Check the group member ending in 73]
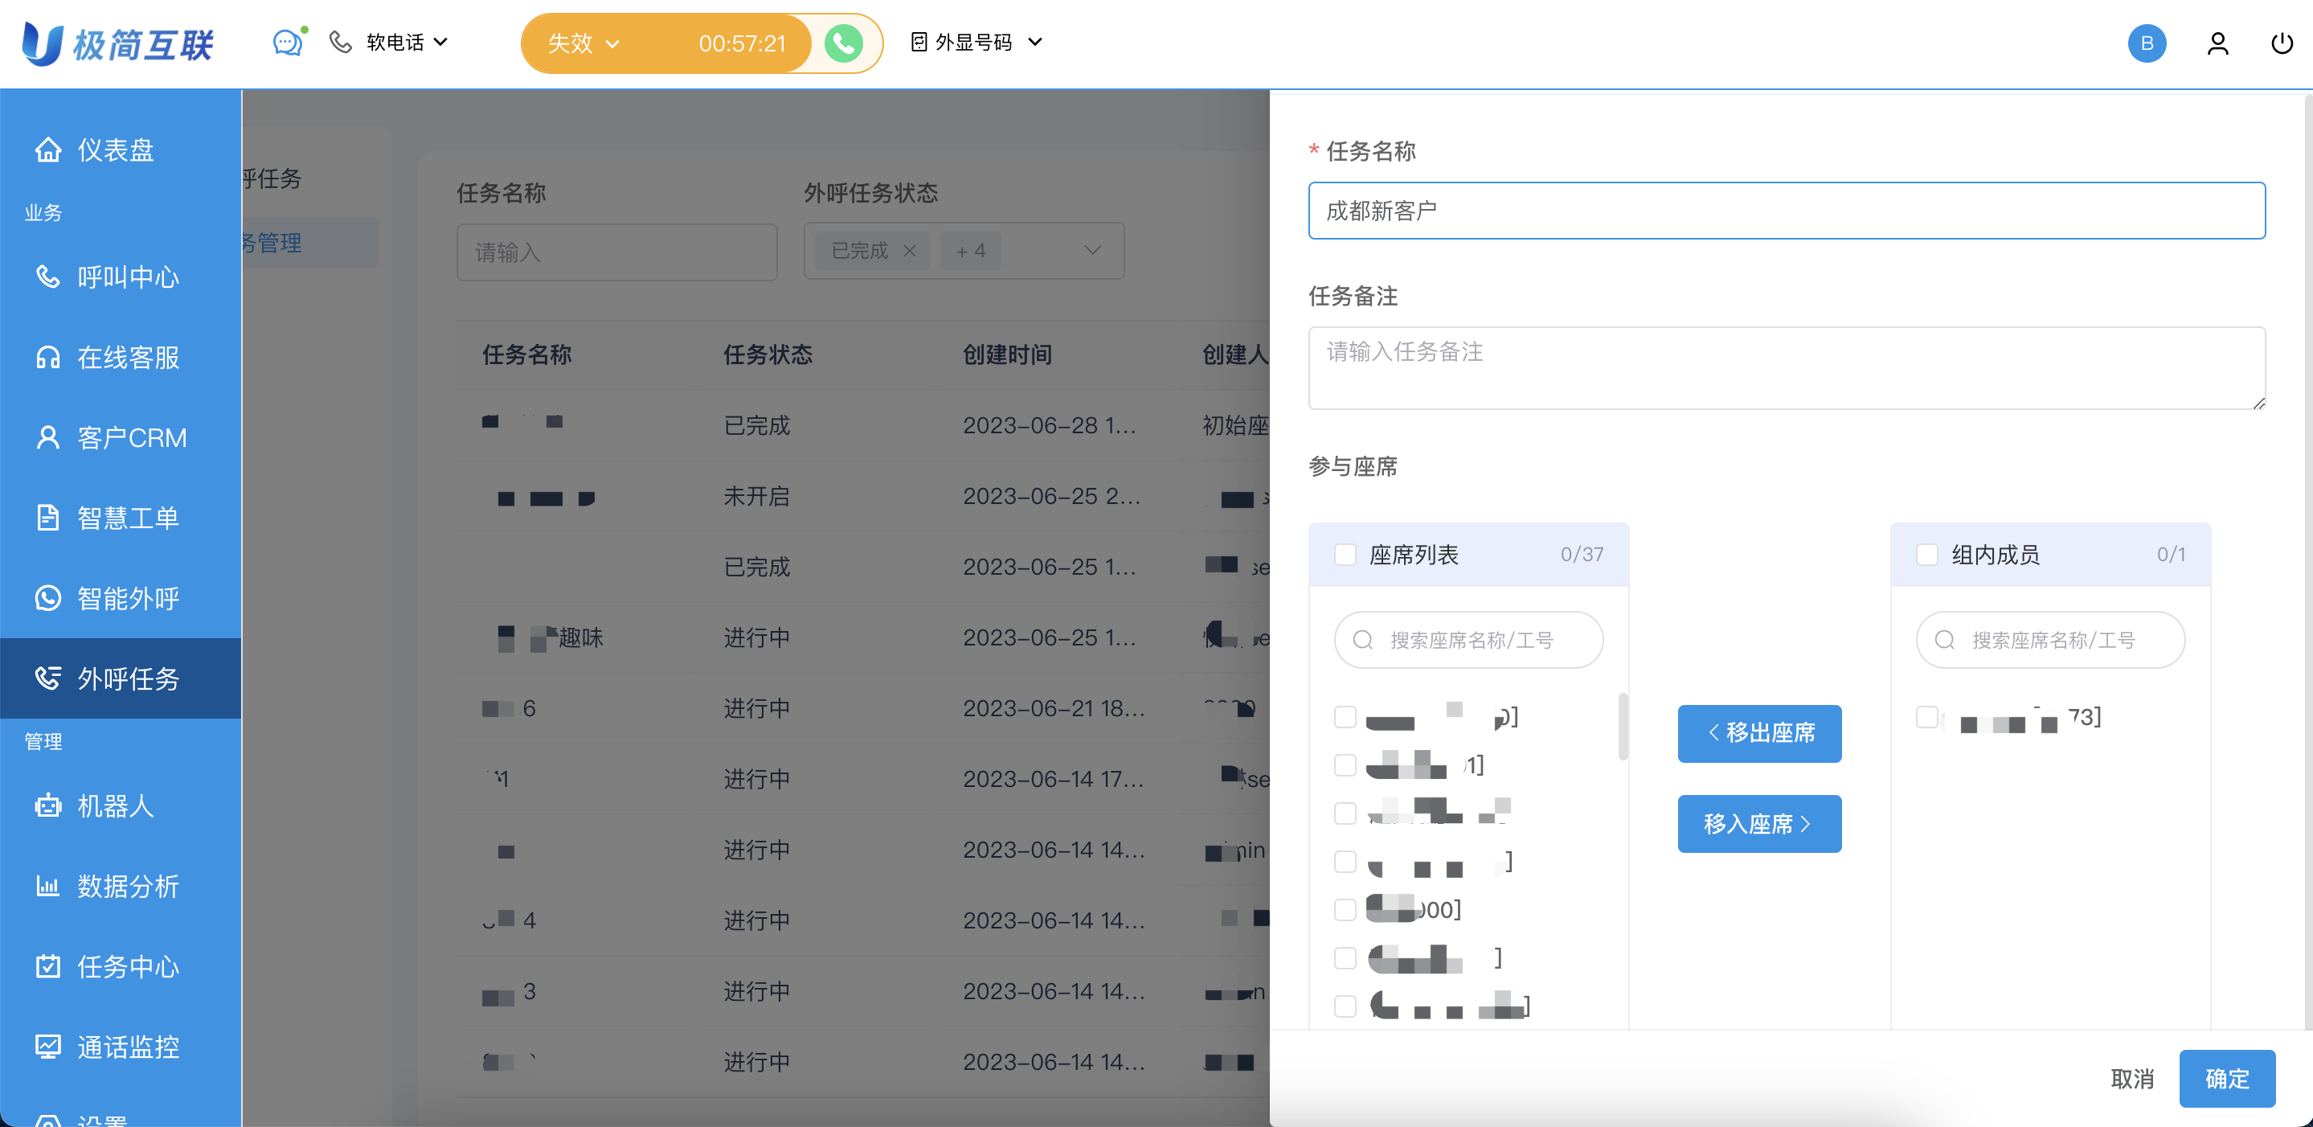 pos(1926,716)
